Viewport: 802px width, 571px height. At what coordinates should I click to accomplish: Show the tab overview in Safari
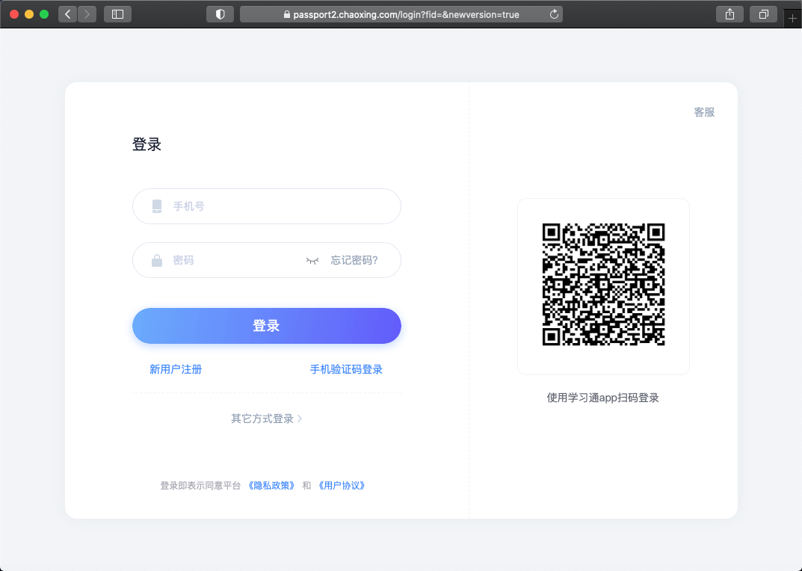(x=764, y=14)
